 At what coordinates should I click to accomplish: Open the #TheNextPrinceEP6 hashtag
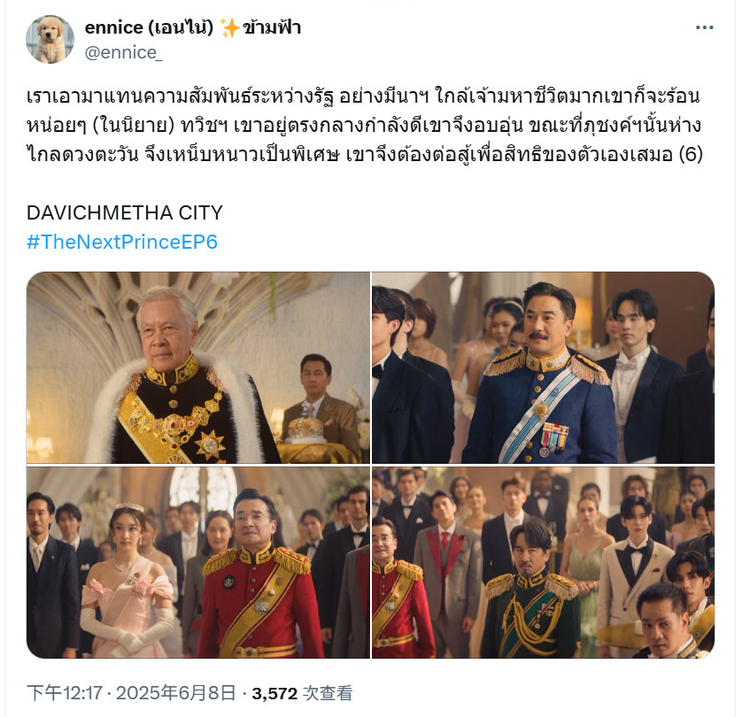(x=122, y=242)
